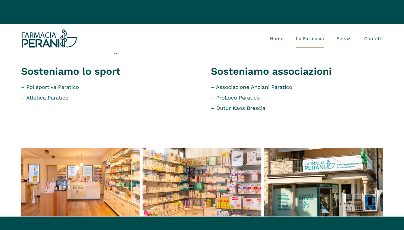
Task: Click the Farmacia Perani logo
Action: tap(49, 38)
